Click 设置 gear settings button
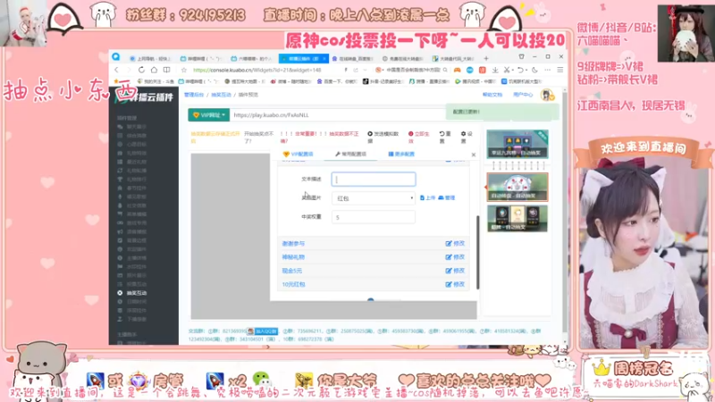 click(467, 137)
